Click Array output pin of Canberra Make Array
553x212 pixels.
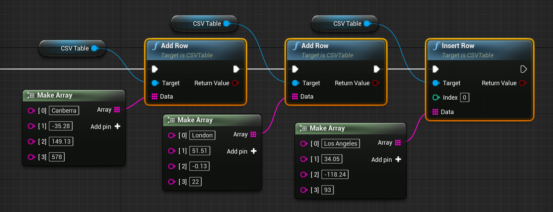[x=117, y=110]
